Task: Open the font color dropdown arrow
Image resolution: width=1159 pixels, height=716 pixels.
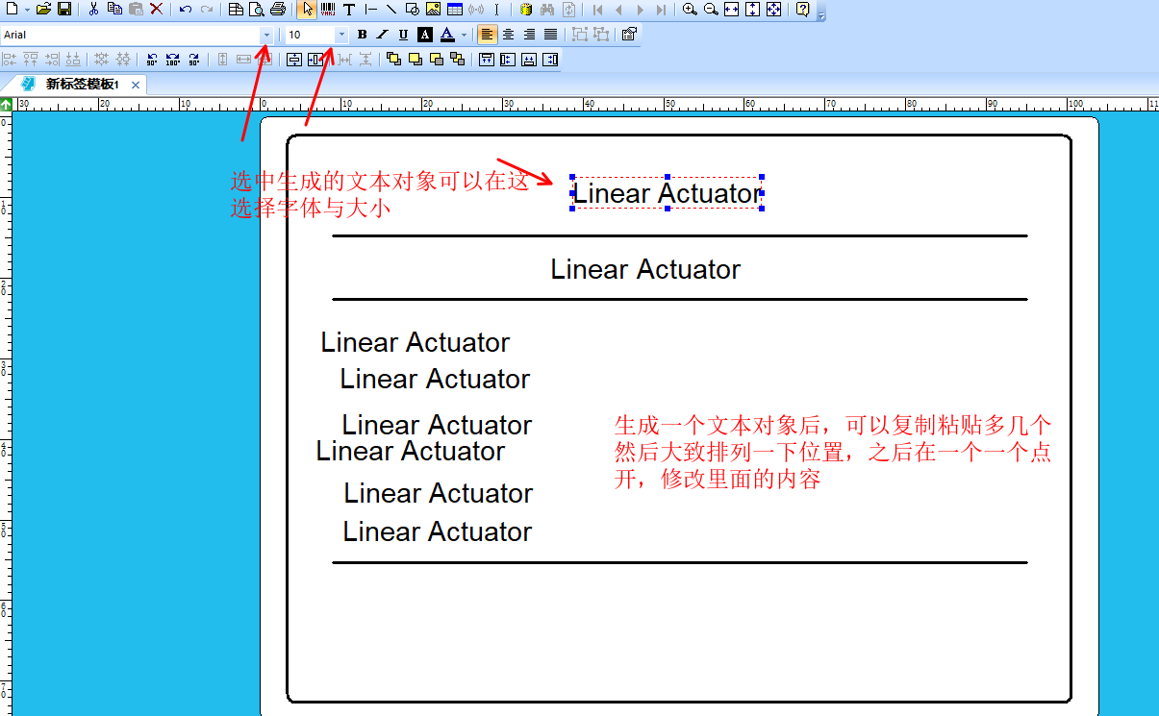Action: pyautogui.click(x=464, y=35)
